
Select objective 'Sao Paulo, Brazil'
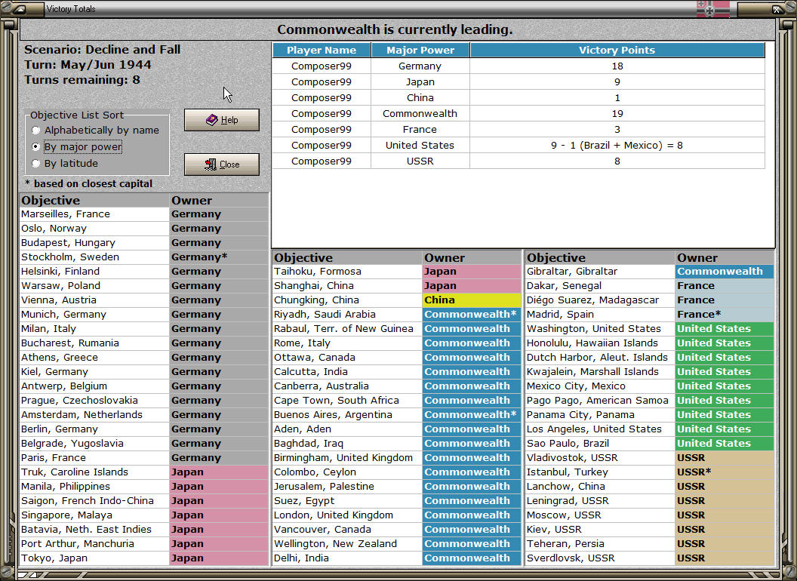(x=600, y=443)
